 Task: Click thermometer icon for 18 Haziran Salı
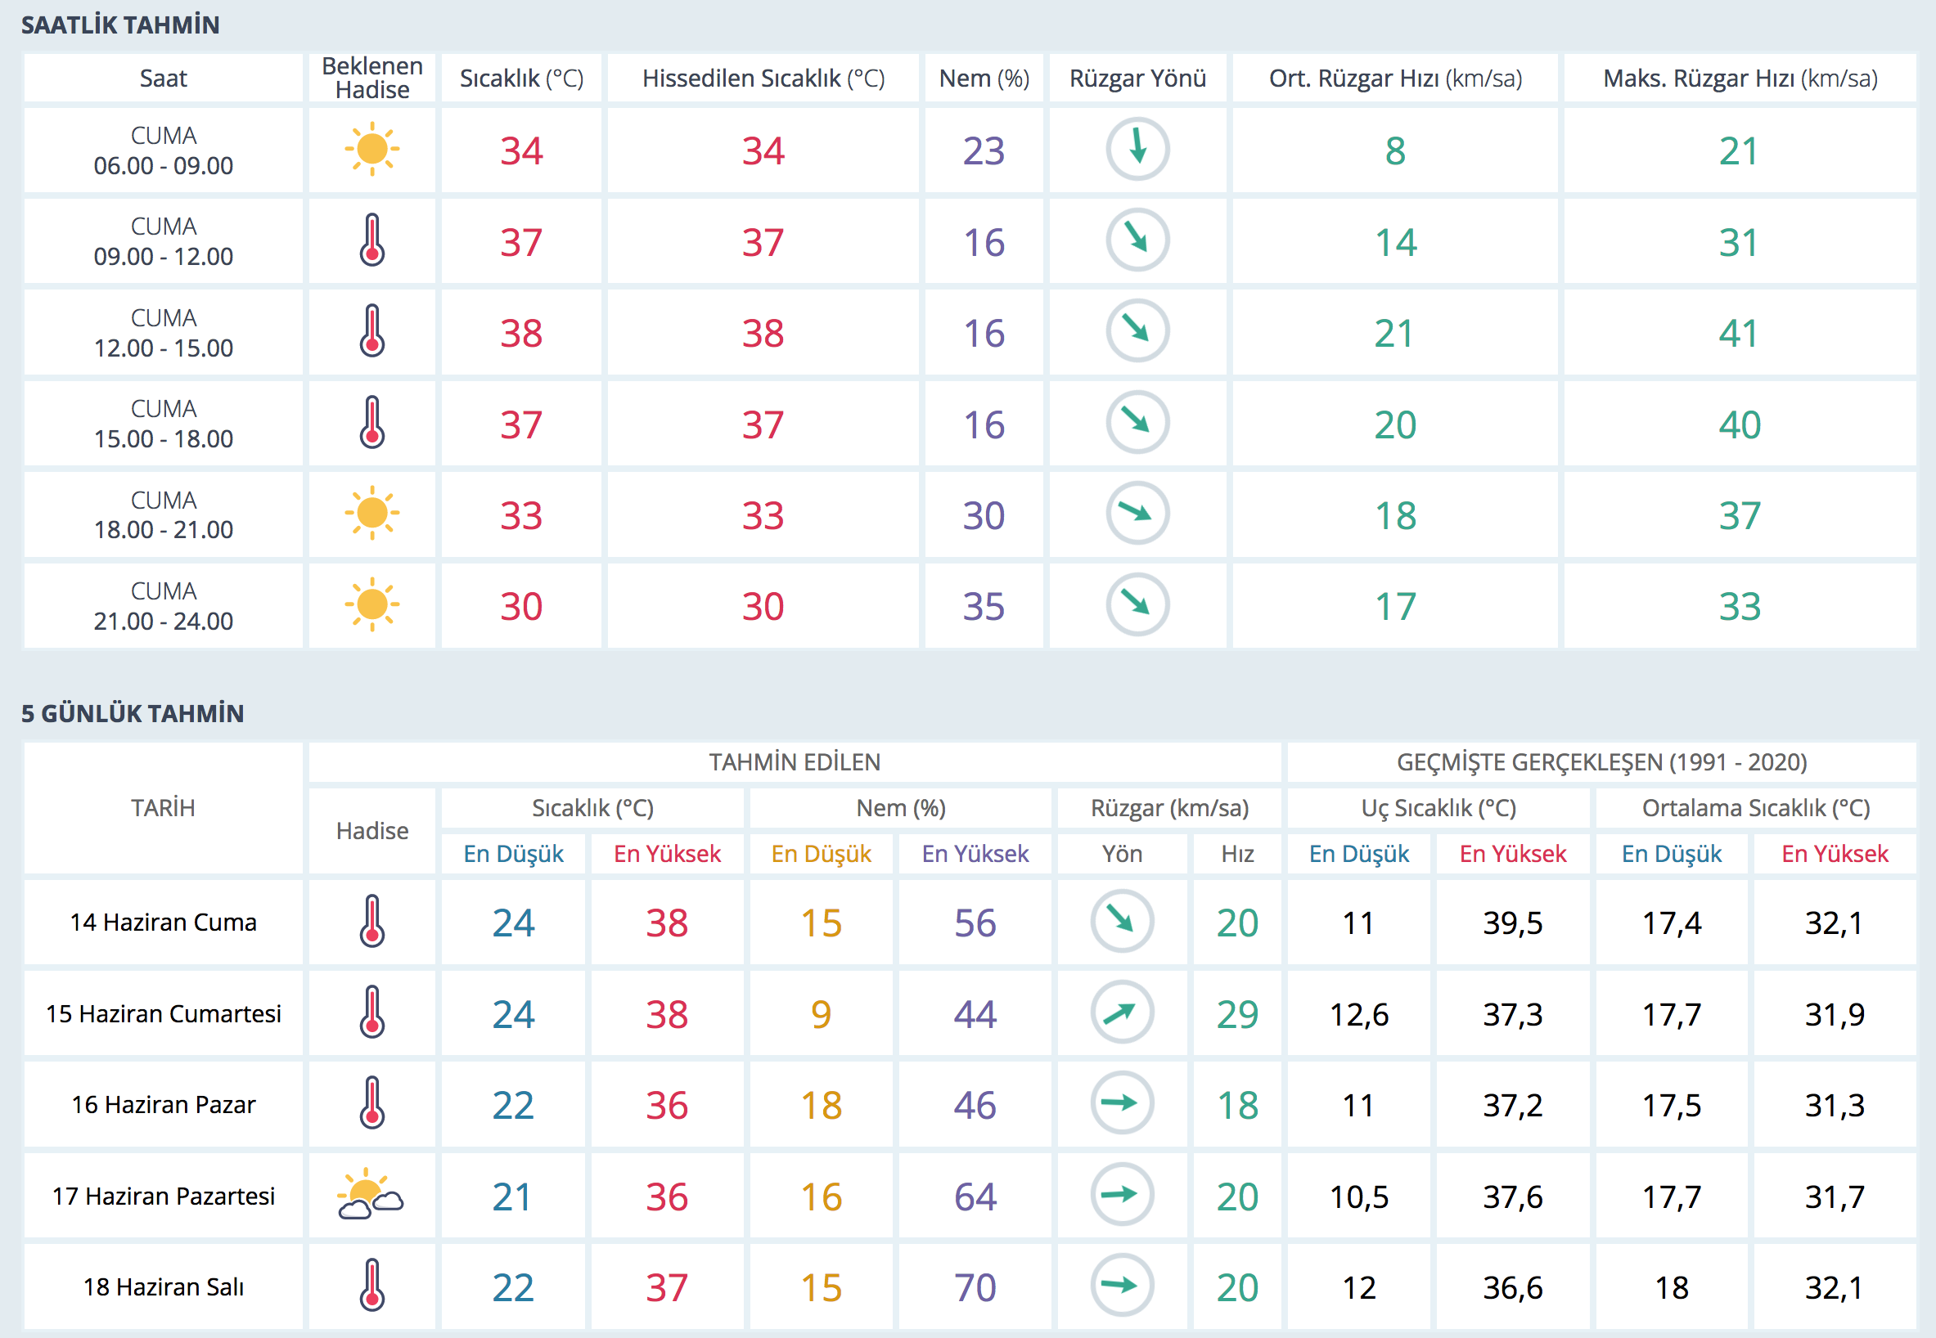[371, 1285]
